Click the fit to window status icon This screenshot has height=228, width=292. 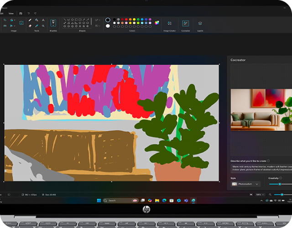pyautogui.click(x=251, y=195)
